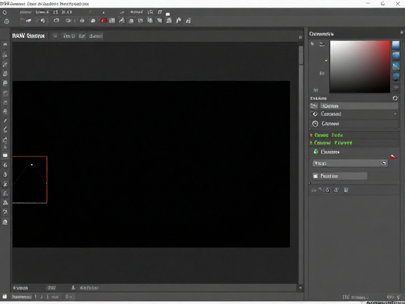405x304 pixels.
Task: Open the document tab starting with RAW
Action: click(28, 36)
